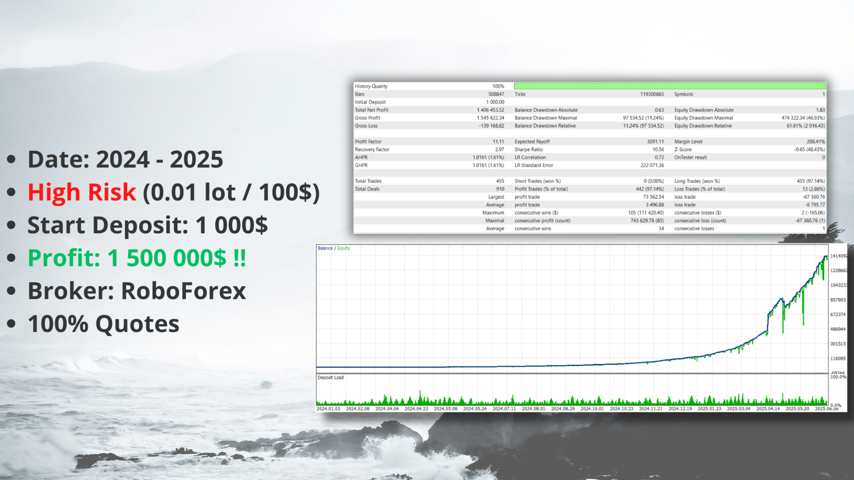Image resolution: width=854 pixels, height=480 pixels.
Task: Click the Sharpe Ratio value
Action: click(x=658, y=149)
